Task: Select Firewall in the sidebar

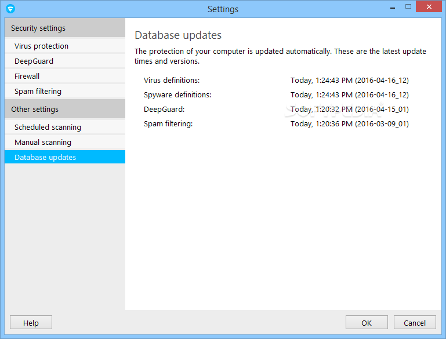Action: pyautogui.click(x=65, y=76)
